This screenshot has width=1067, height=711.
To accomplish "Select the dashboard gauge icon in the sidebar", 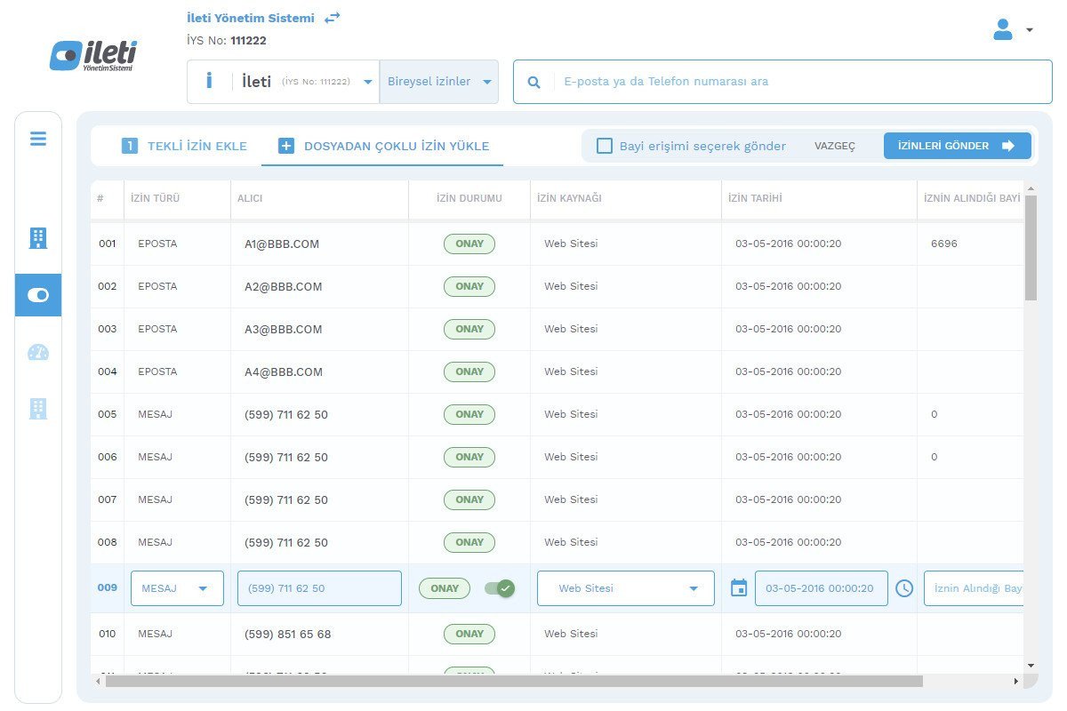I will [38, 353].
